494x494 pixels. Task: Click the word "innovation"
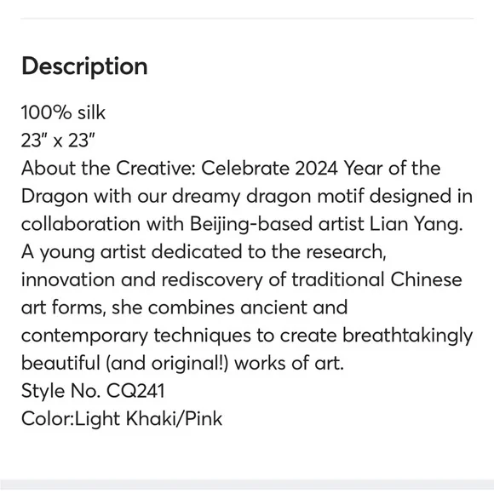(x=68, y=279)
